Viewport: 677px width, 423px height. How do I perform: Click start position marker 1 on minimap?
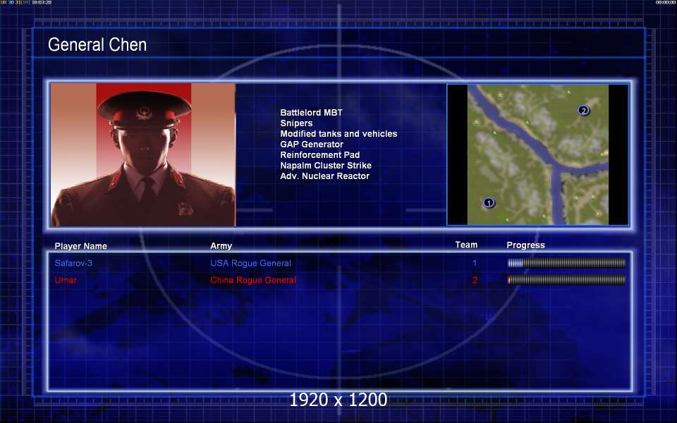[488, 202]
